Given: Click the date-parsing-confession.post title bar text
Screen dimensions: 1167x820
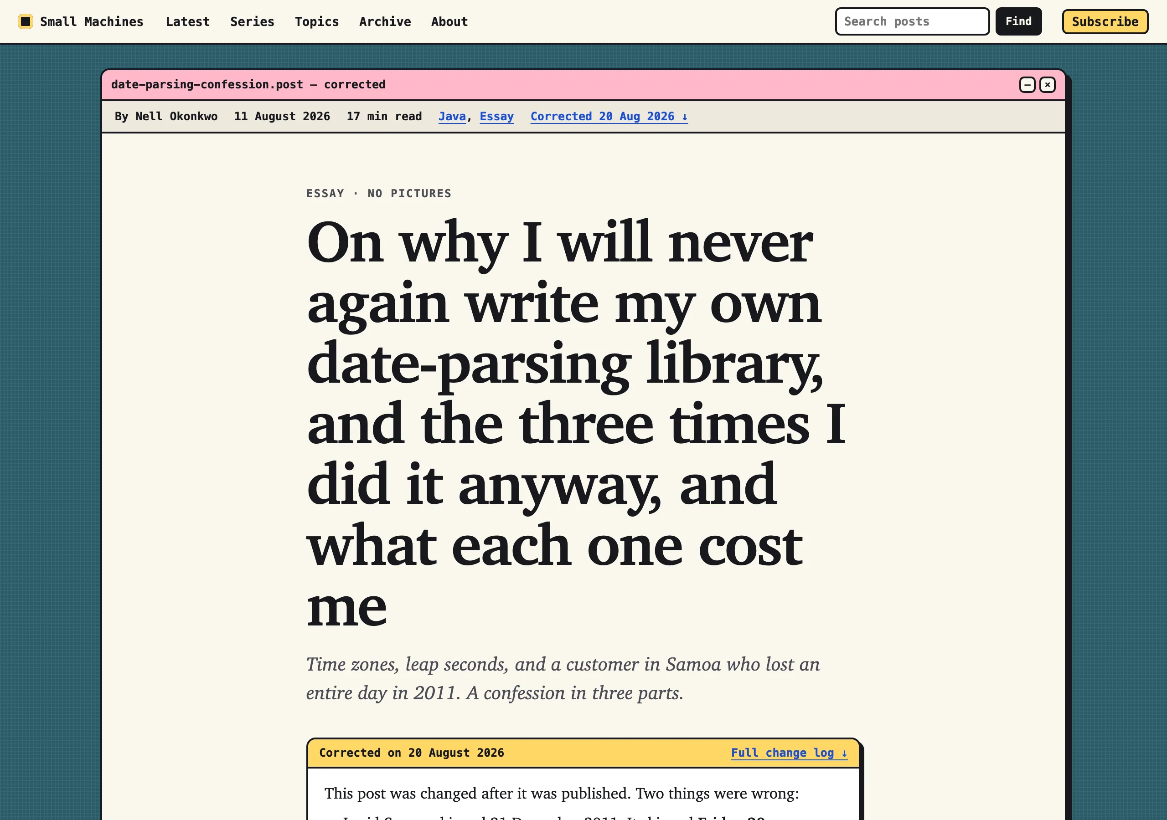Looking at the screenshot, I should pyautogui.click(x=248, y=84).
